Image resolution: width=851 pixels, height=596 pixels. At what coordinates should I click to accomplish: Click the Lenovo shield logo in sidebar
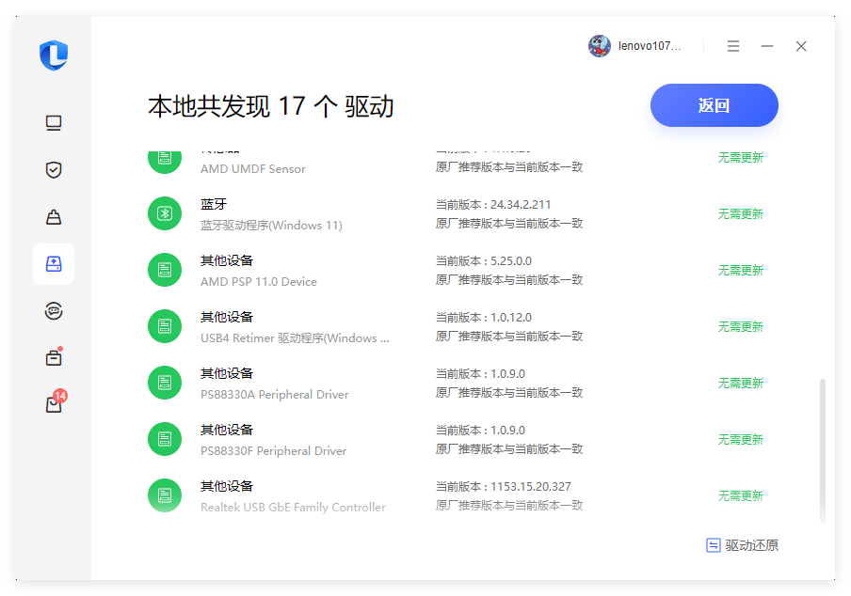tap(54, 55)
